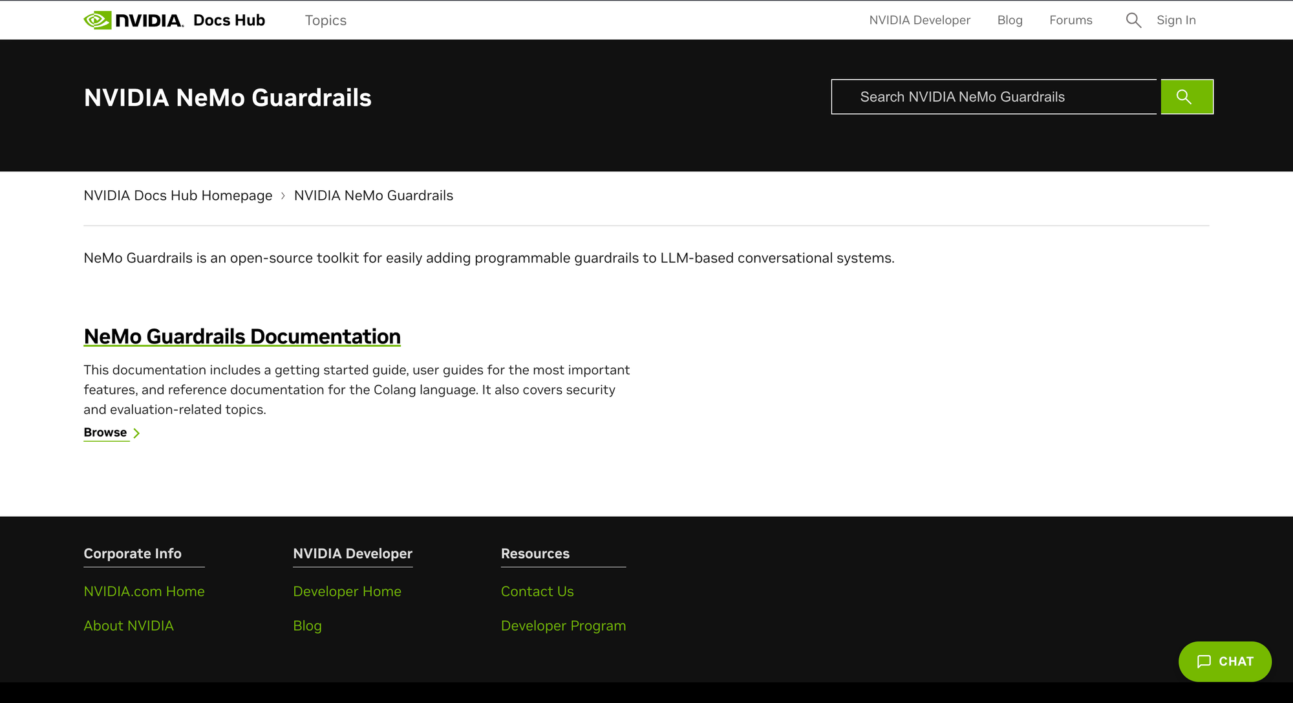The height and width of the screenshot is (703, 1293).
Task: Click the Corporate Info footer heading
Action: 133,554
